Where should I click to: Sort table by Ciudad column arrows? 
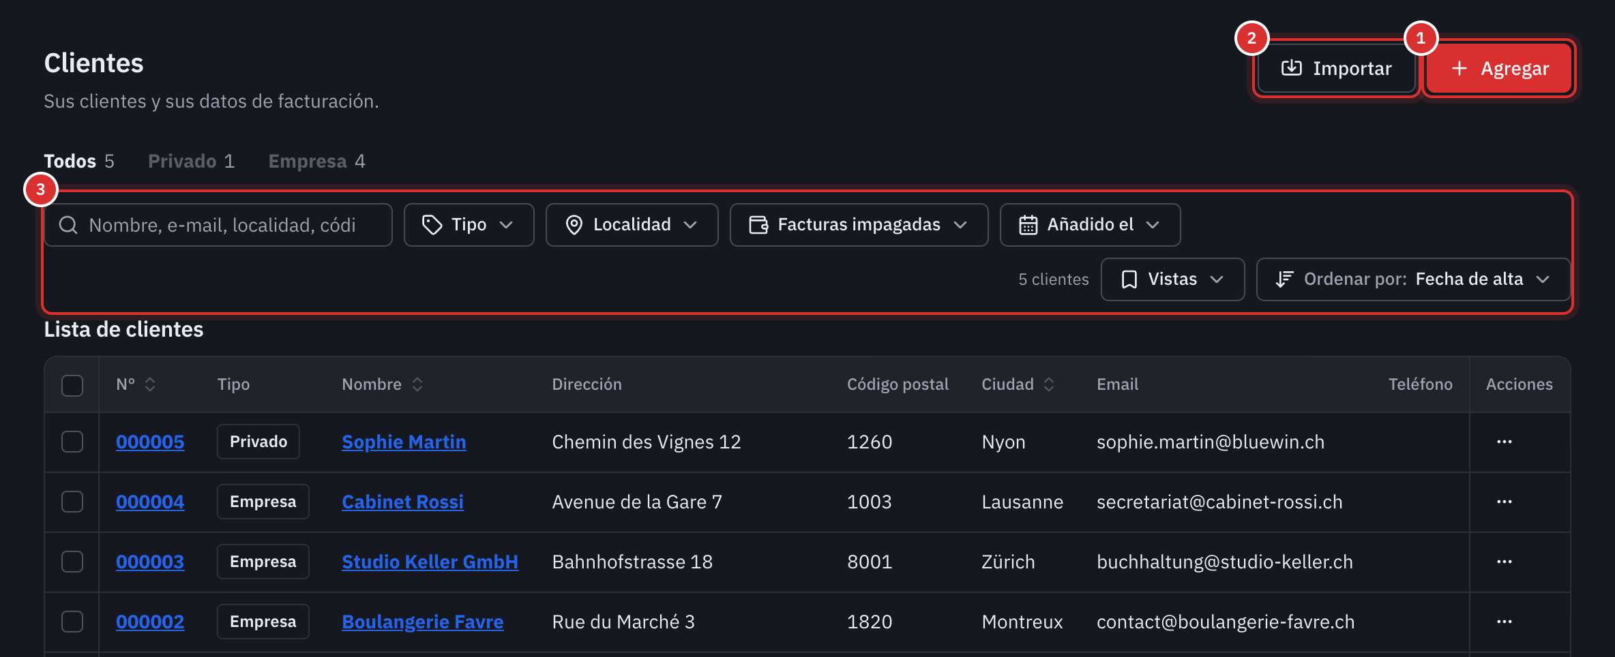pos(1049,384)
